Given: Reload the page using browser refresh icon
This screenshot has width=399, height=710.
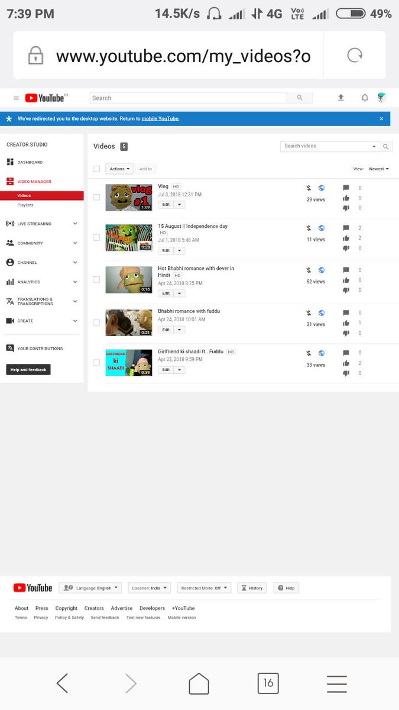Looking at the screenshot, I should tap(355, 56).
